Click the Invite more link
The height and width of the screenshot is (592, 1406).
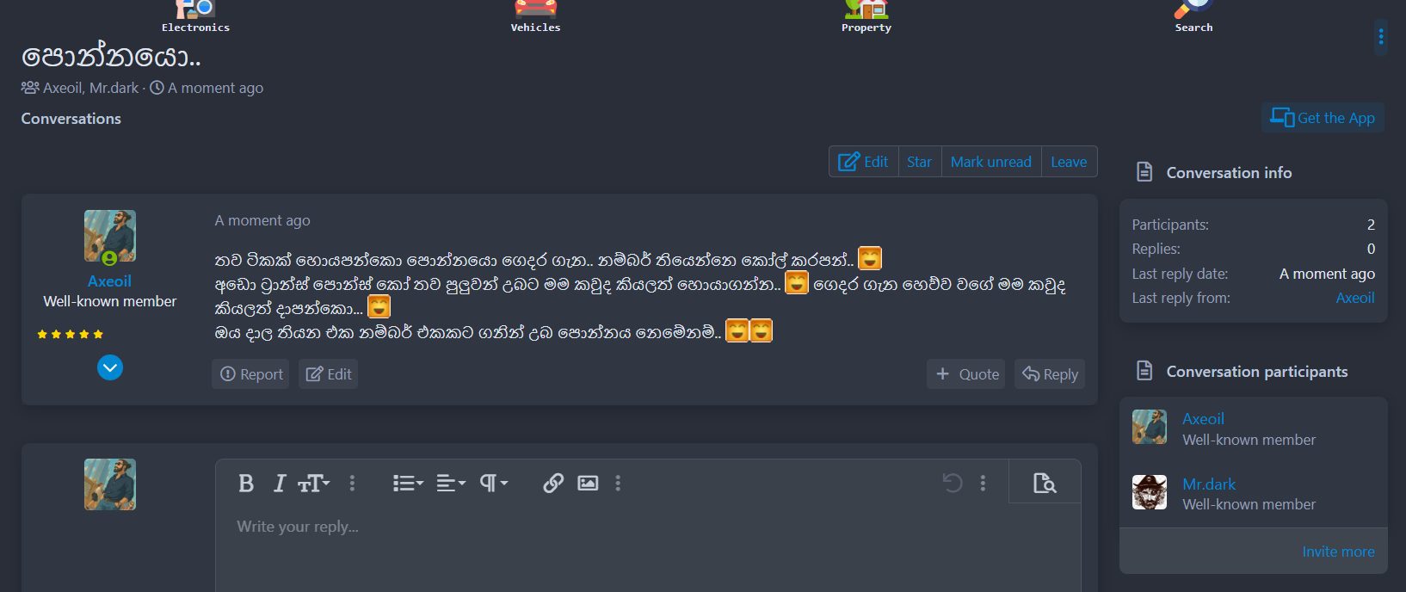pyautogui.click(x=1338, y=552)
